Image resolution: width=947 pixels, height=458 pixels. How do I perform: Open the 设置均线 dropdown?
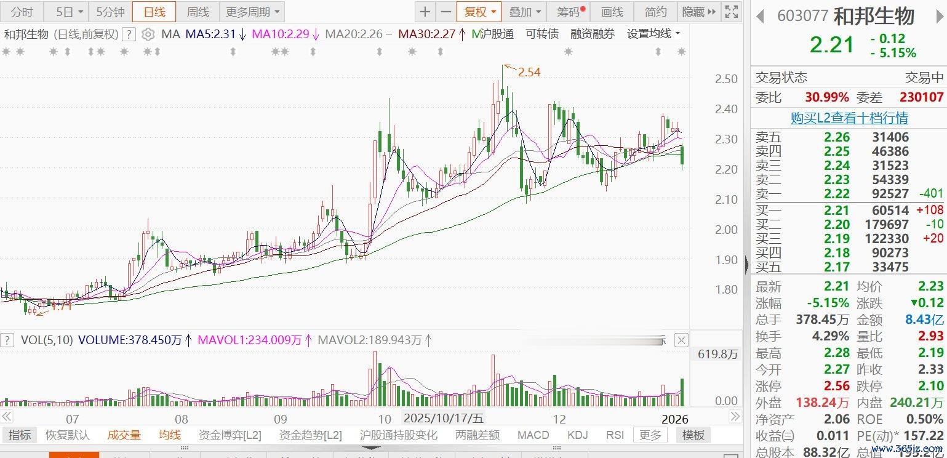653,34
